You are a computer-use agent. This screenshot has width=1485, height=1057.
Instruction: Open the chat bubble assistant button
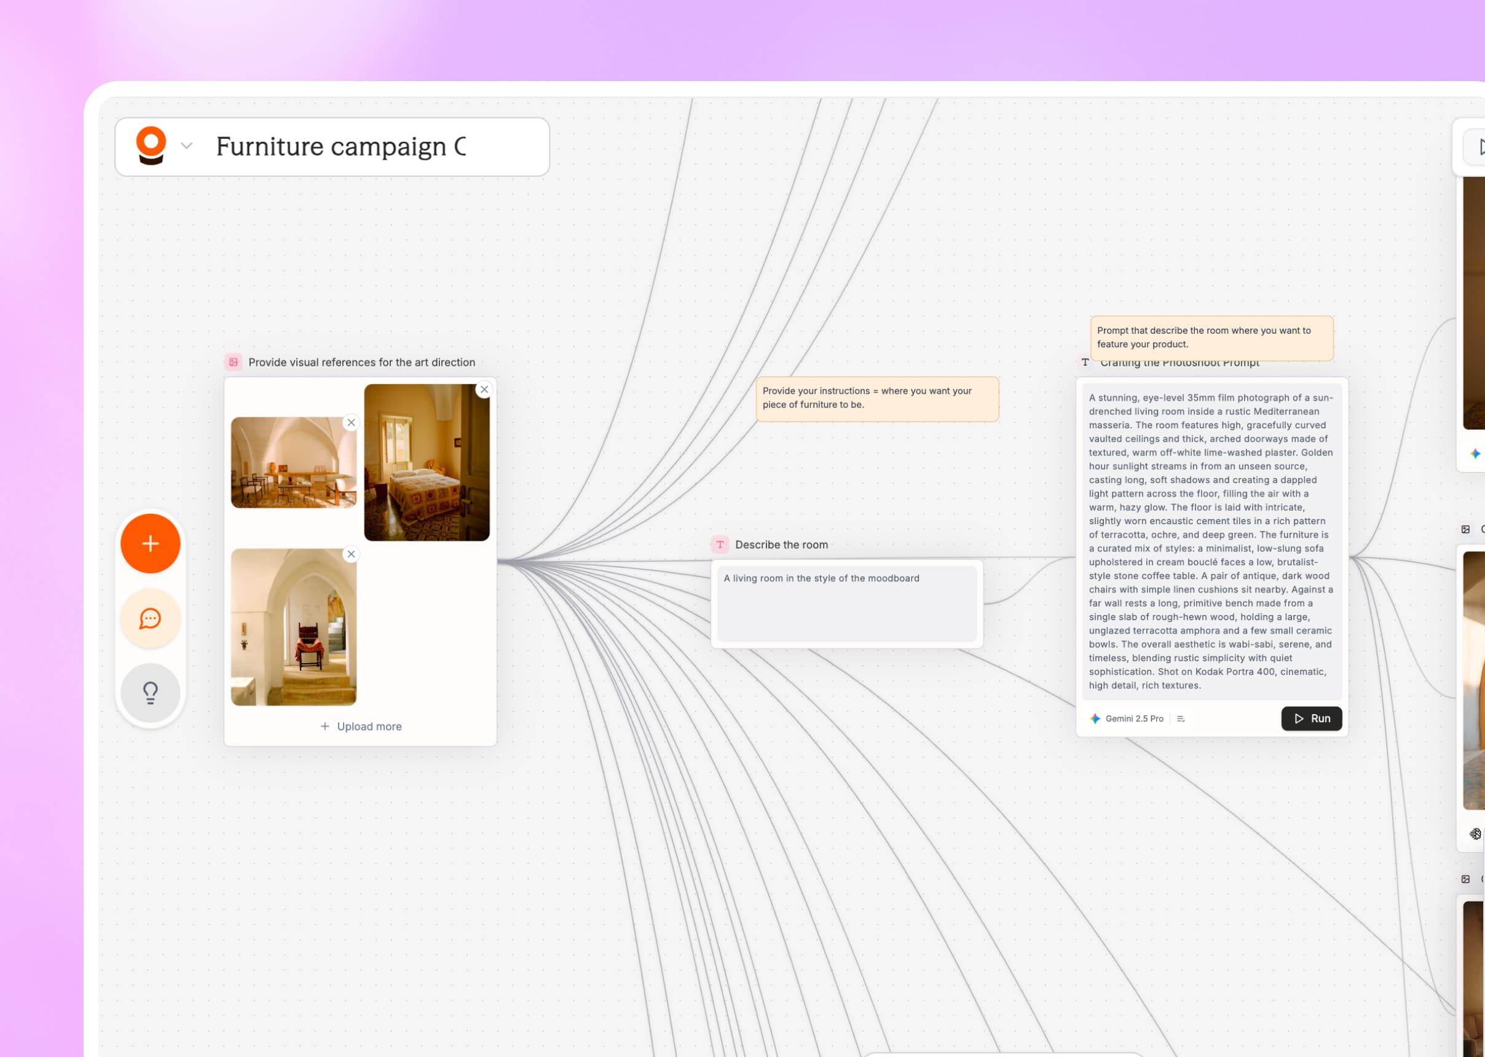(151, 618)
